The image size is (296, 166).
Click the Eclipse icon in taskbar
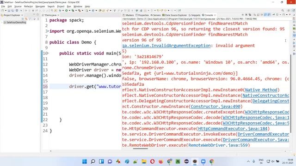click(x=186, y=161)
